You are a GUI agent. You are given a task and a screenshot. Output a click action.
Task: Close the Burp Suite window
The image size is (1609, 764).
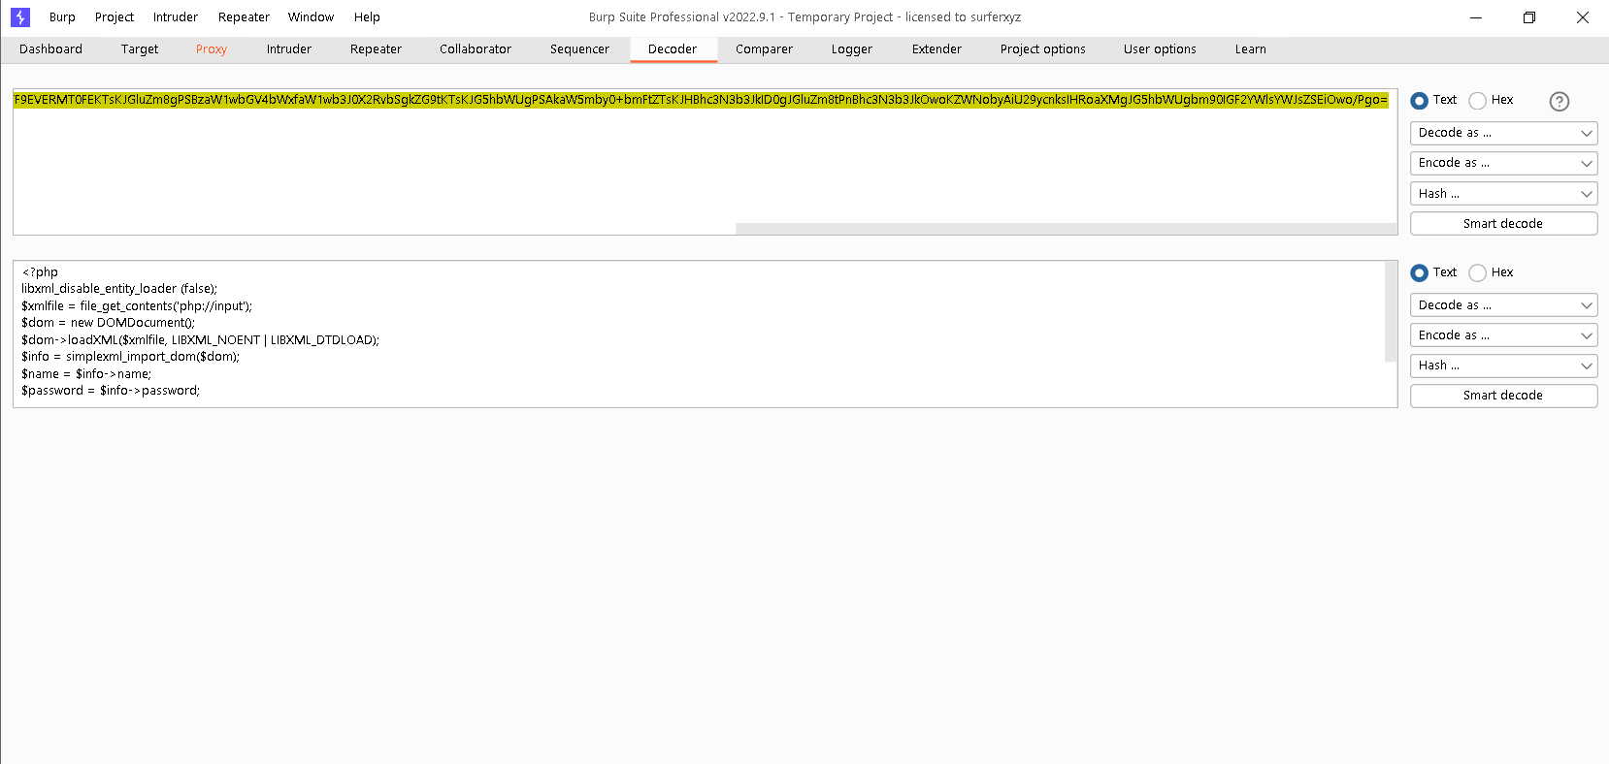(1583, 17)
